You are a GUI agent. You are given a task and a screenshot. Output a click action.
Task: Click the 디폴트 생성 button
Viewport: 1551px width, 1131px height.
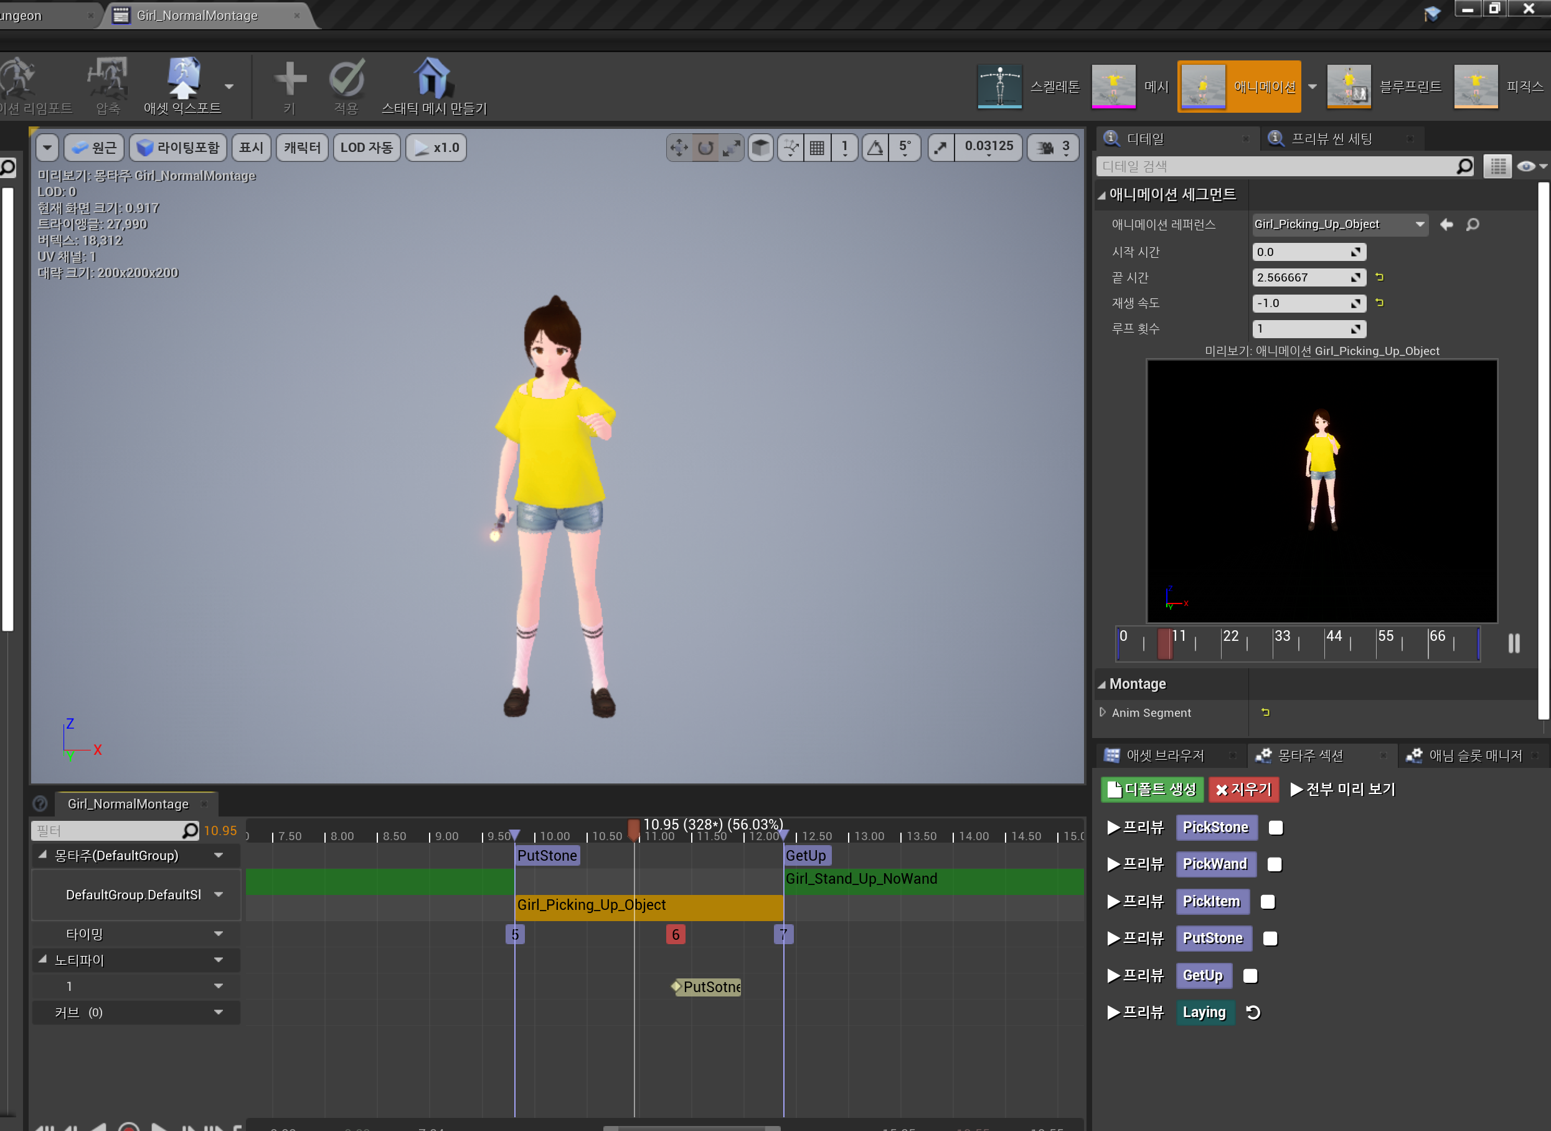tap(1152, 788)
